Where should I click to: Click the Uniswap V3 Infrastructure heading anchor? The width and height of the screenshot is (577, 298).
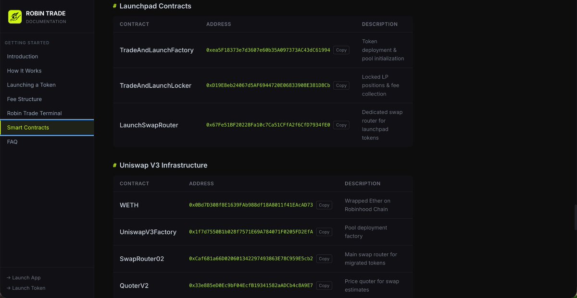[x=115, y=165]
